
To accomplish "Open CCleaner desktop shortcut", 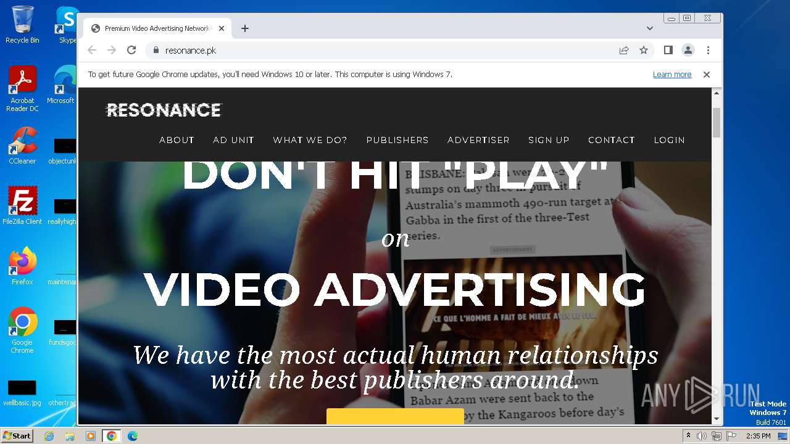I will pos(22,146).
